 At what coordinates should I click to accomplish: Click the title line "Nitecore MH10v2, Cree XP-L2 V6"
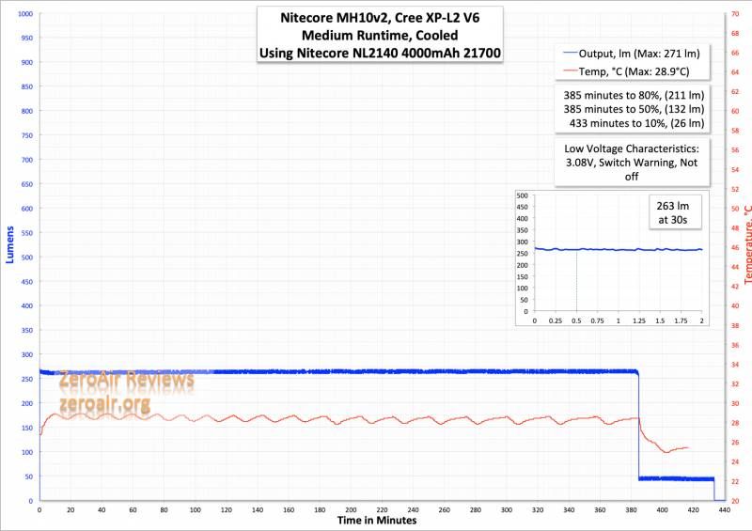[x=380, y=18]
